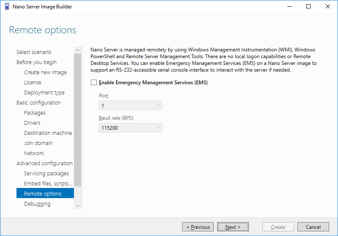Open the Packages step
Viewport: 338px width, 236px height.
coord(35,113)
